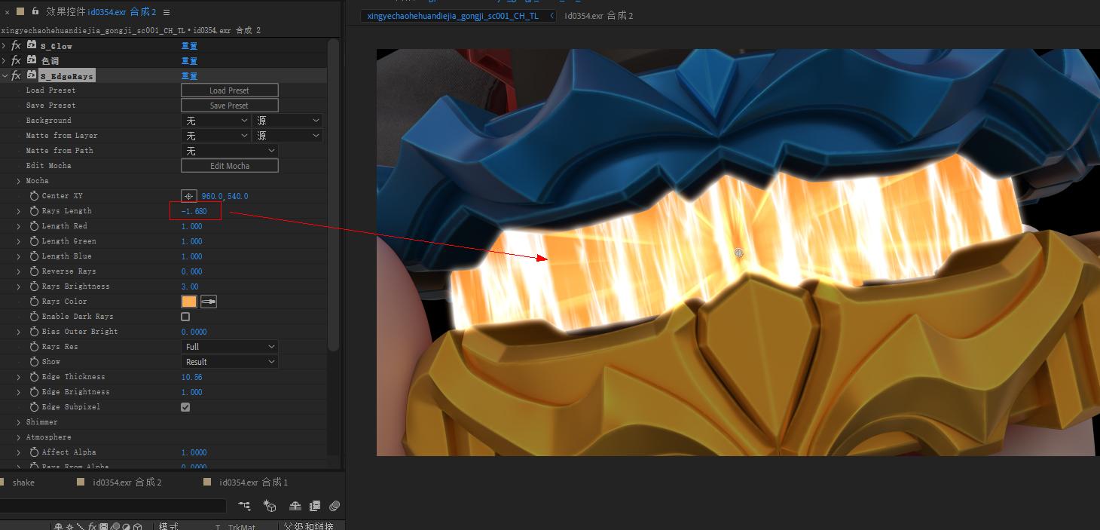The image size is (1100, 530).
Task: Click the Edit Mocha button
Action: coord(230,166)
